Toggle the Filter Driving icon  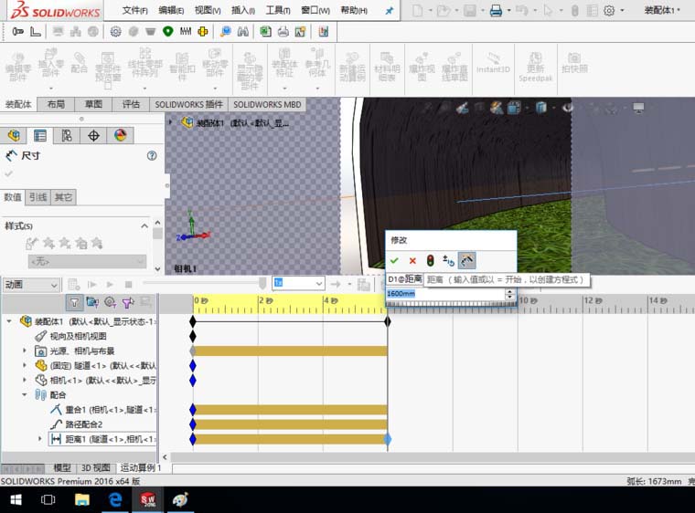coord(110,302)
